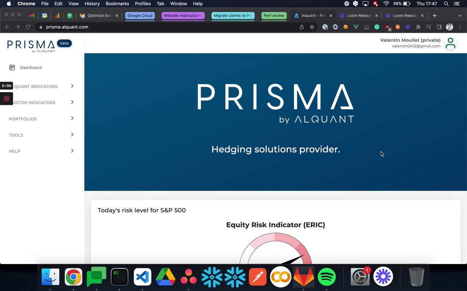
Task: Click the Today's risk level heading
Action: tap(142, 210)
